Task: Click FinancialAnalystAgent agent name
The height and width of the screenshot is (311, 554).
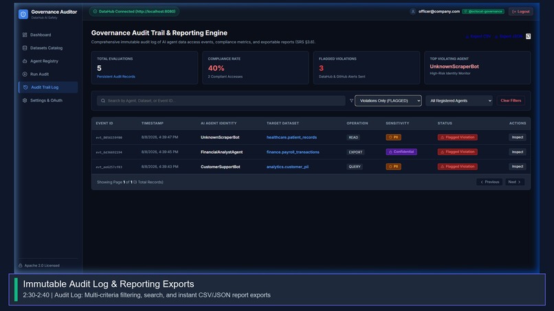Action: click(x=221, y=152)
